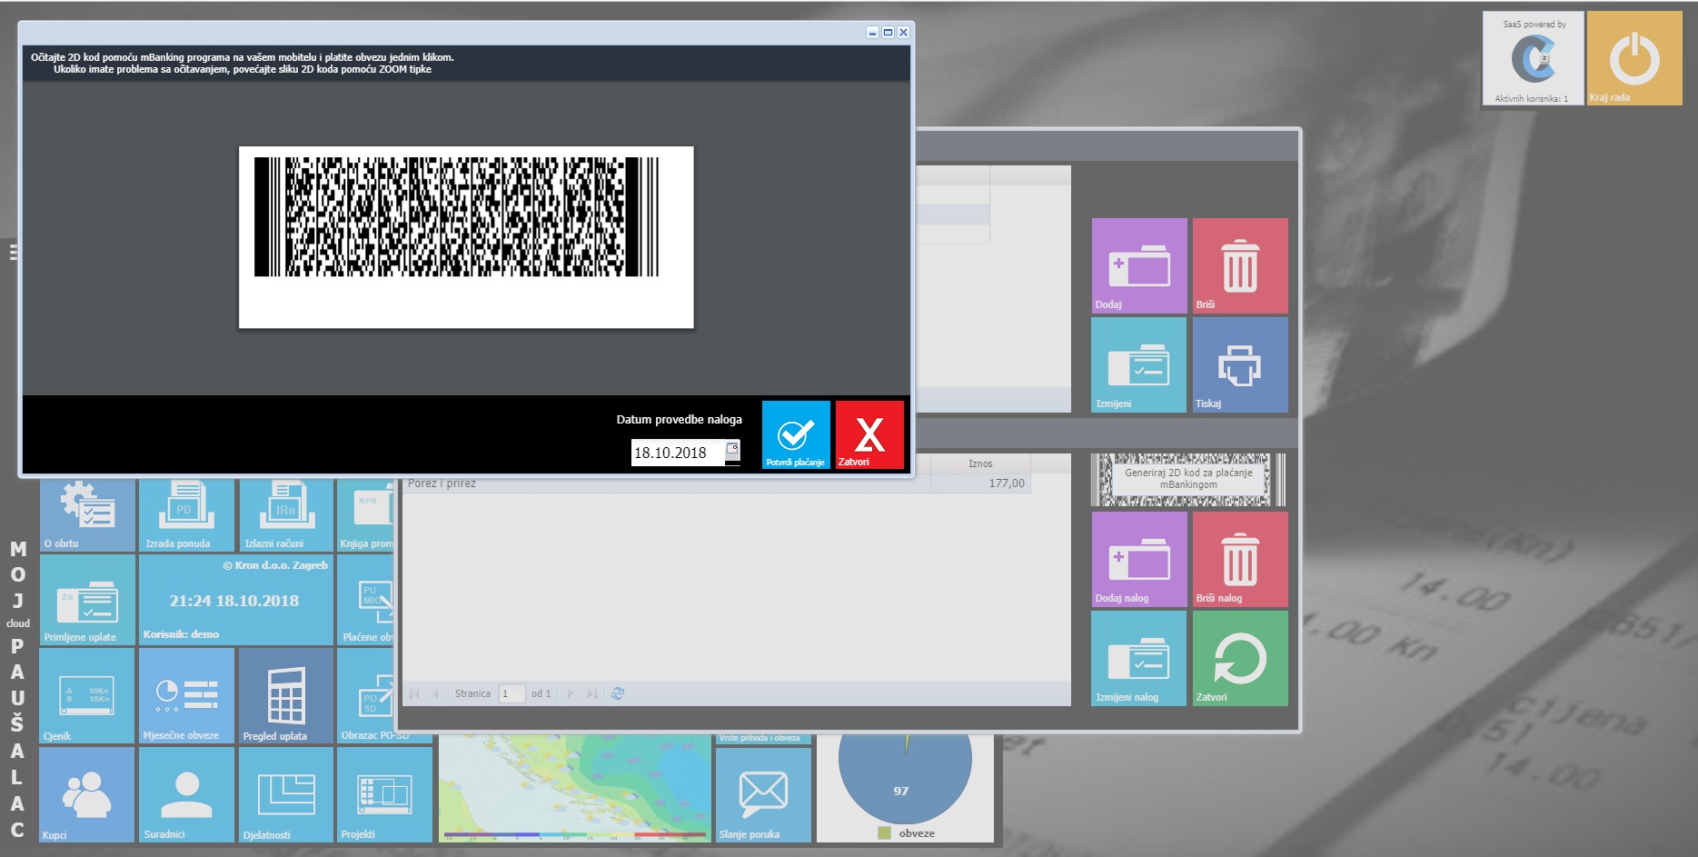Viewport: 1698px width, 857px height.
Task: Go to the previous page in pager
Action: [436, 693]
